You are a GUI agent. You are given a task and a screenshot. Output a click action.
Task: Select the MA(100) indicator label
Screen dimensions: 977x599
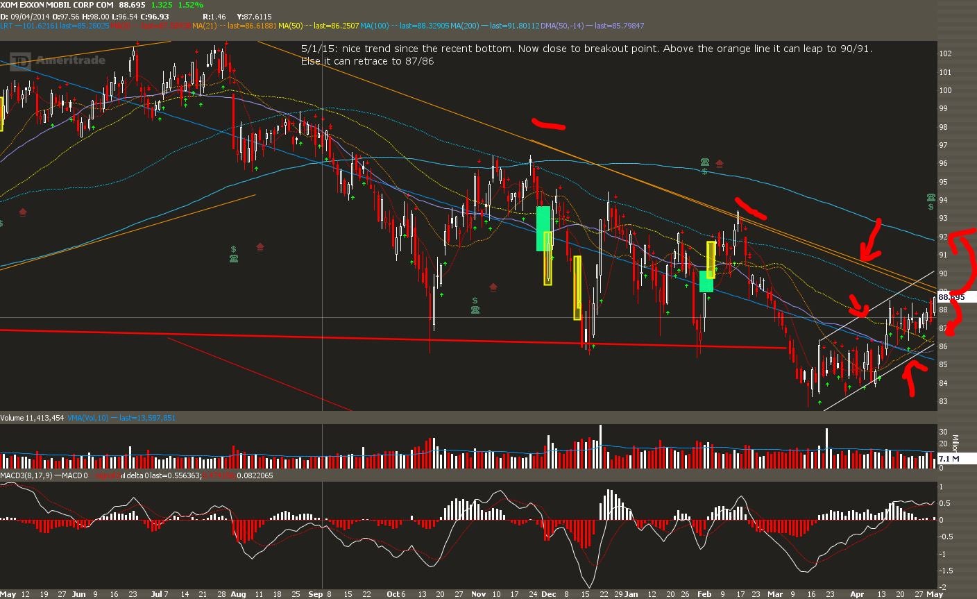(x=375, y=26)
